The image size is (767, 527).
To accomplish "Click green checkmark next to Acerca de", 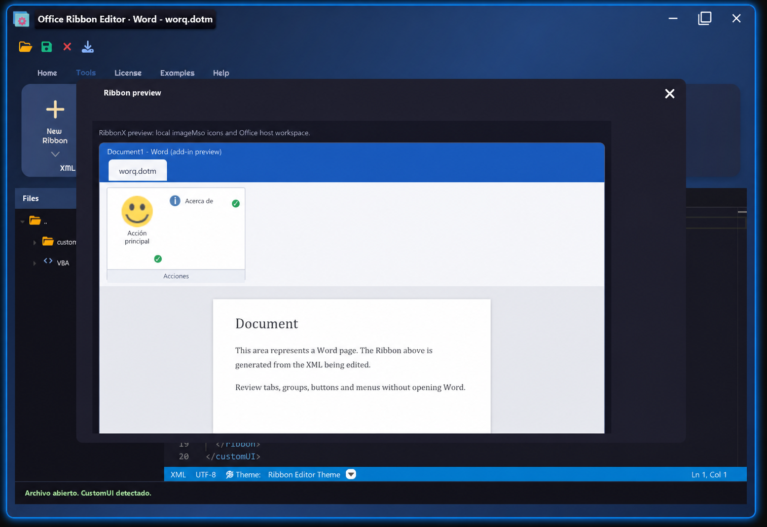I will coord(236,203).
